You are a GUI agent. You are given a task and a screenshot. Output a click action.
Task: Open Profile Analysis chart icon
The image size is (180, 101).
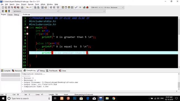coord(84,7)
